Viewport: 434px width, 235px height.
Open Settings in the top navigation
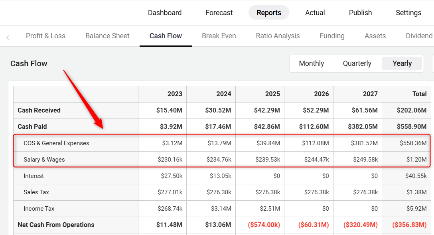408,13
